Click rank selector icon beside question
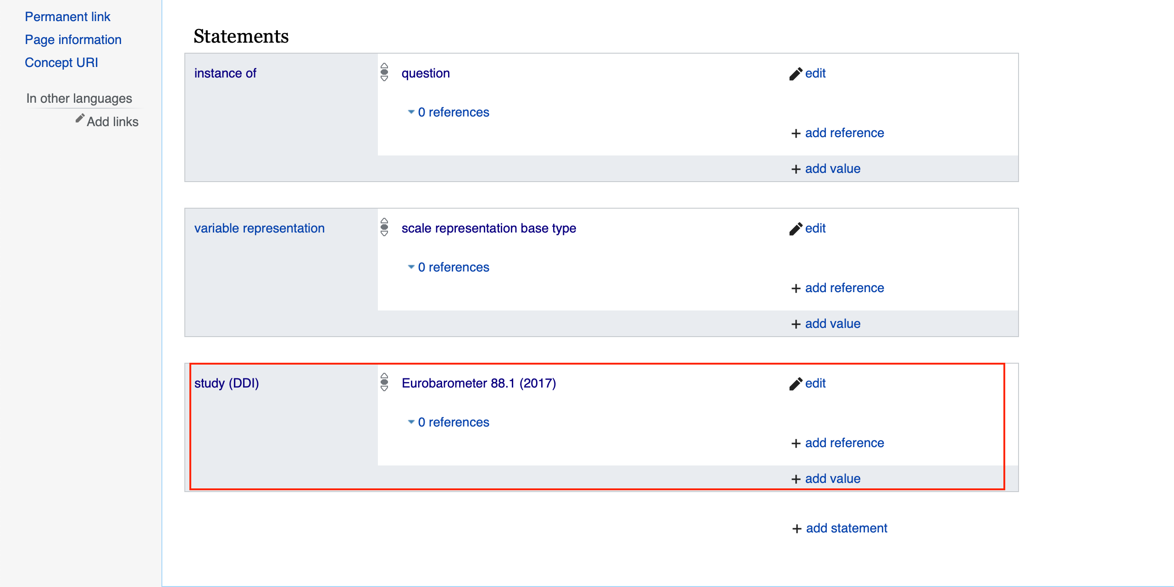The width and height of the screenshot is (1174, 587). point(384,72)
